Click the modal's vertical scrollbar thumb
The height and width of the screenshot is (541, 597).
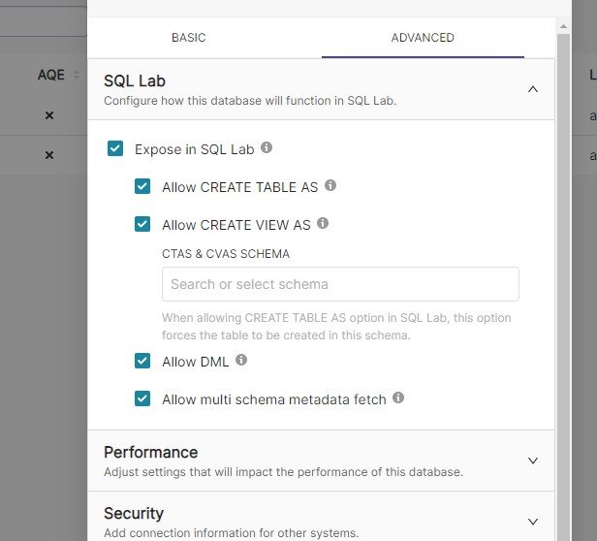click(563, 287)
